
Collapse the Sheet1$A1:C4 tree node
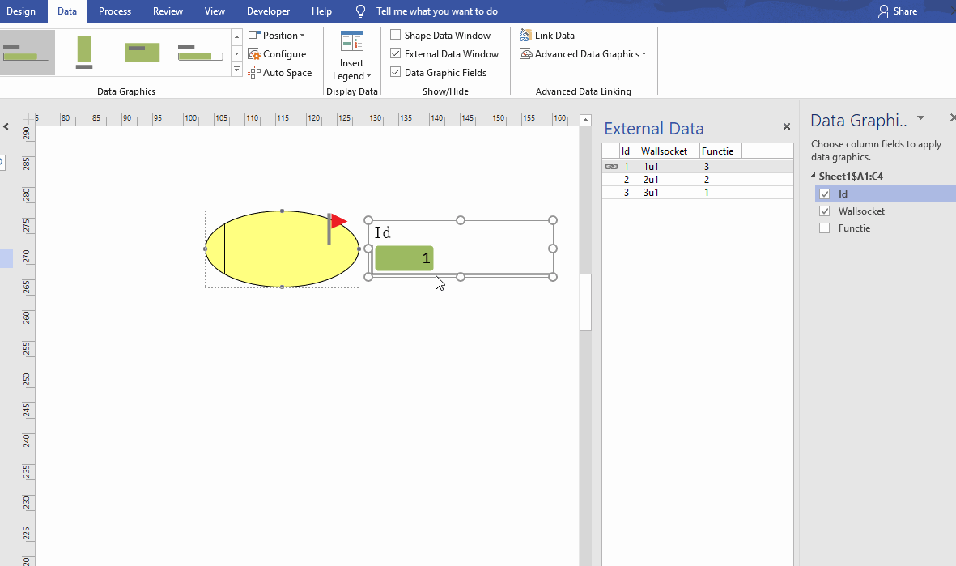pyautogui.click(x=814, y=176)
